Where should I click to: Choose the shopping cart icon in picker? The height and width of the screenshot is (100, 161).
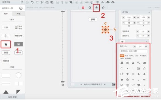(x=122, y=79)
